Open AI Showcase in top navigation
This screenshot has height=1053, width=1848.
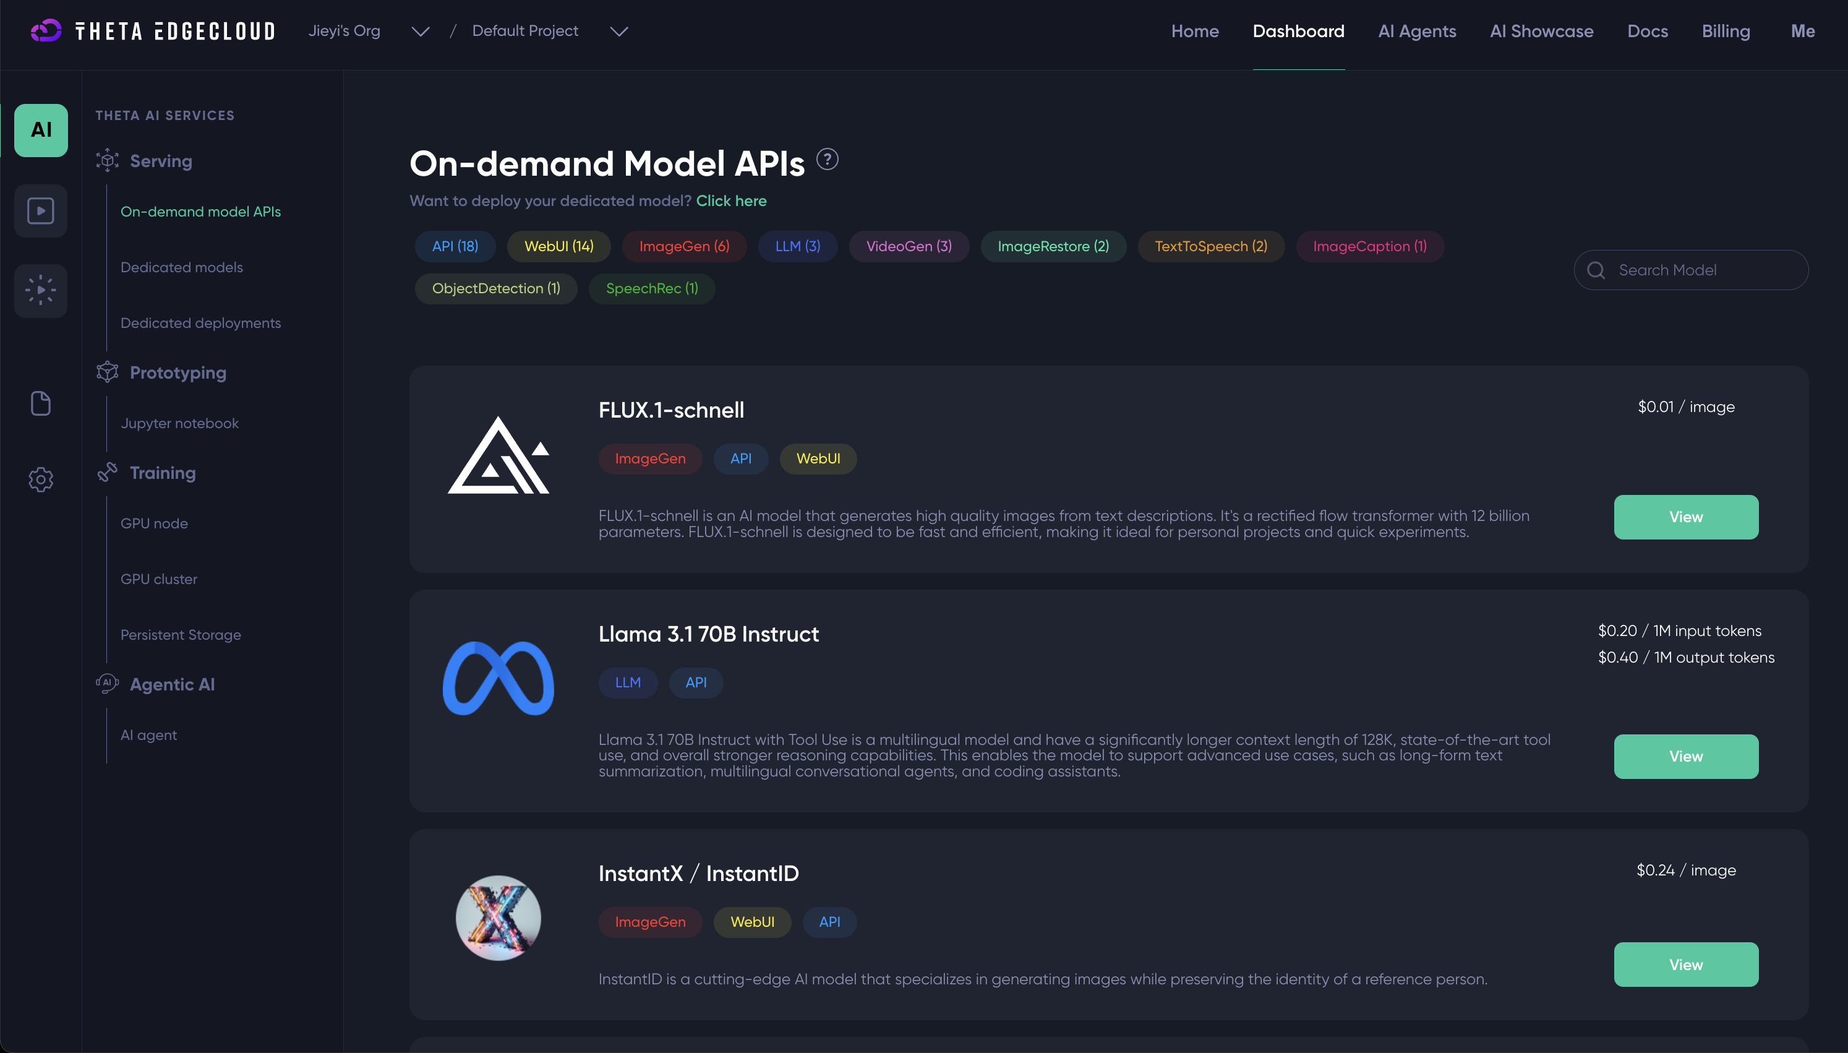click(1541, 31)
